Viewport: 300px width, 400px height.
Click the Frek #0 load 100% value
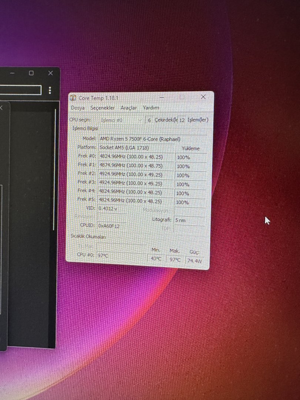click(x=191, y=157)
